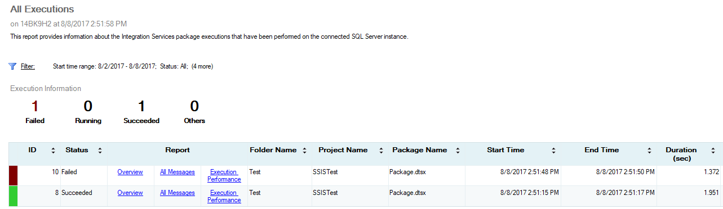Viewport: 723px width, 209px height.
Task: Sort by ID column arrows
Action: pos(54,151)
